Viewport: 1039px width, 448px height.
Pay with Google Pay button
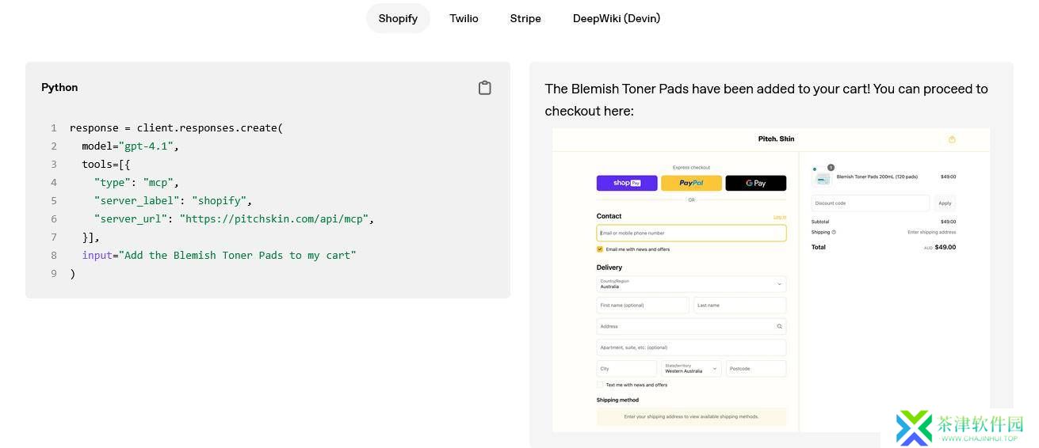(755, 183)
